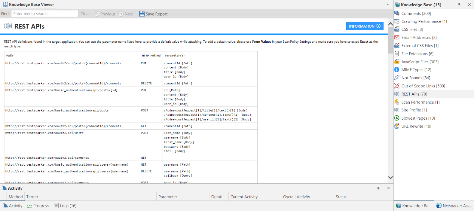Click the Previous search result button
474x211 pixels.
105,14
